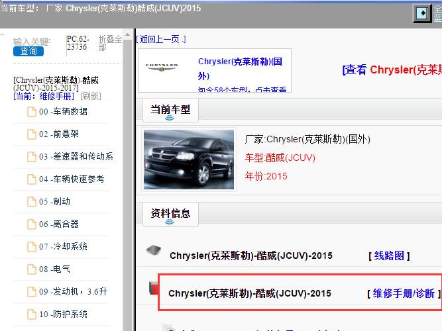This screenshot has width=442, height=331.
Task: Open 07 -冷却系统 tree item
Action: point(63,247)
